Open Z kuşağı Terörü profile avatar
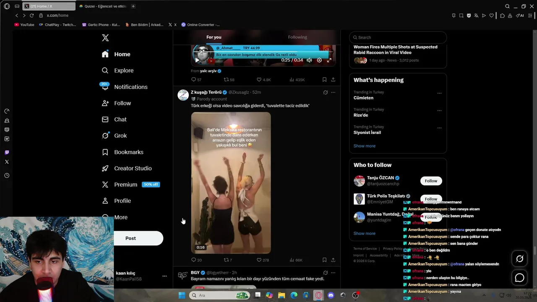Viewport: 537px width, 302px height. [183, 95]
